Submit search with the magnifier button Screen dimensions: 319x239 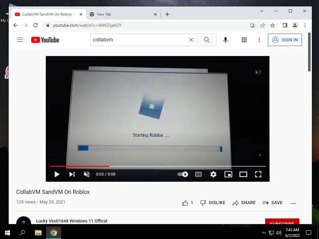click(207, 40)
